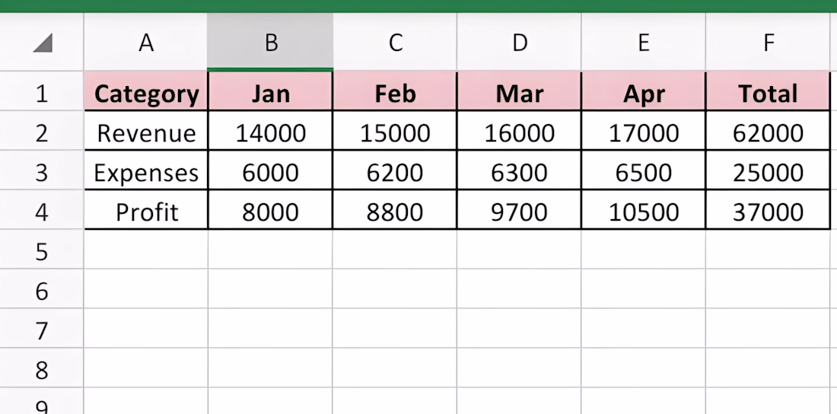Click total revenue value 62000
The height and width of the screenshot is (414, 837).
(768, 133)
